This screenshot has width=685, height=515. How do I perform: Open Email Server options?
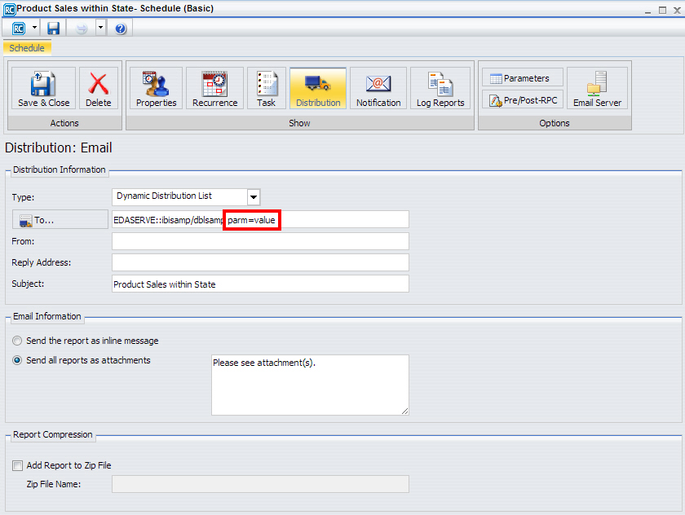[x=597, y=89]
